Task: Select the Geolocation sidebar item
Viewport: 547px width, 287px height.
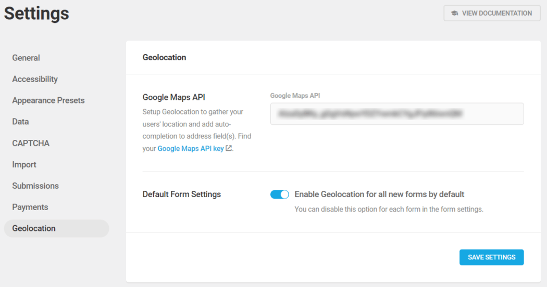Action: pos(56,228)
